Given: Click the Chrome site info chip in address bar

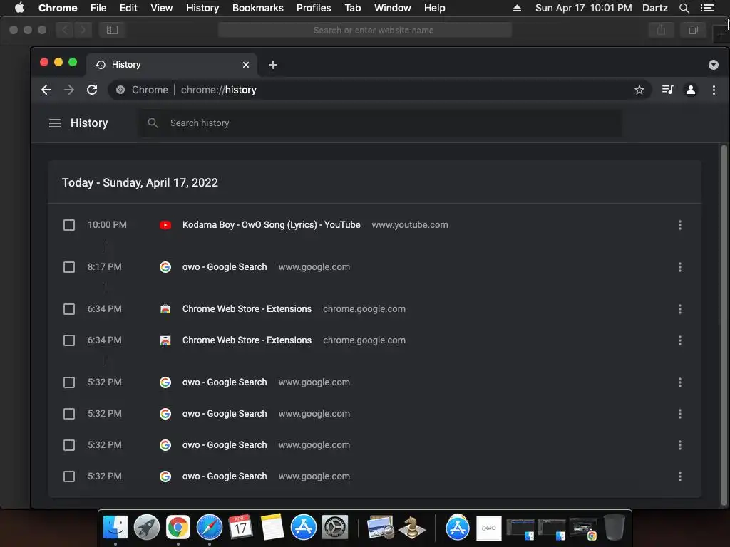Looking at the screenshot, I should point(142,90).
